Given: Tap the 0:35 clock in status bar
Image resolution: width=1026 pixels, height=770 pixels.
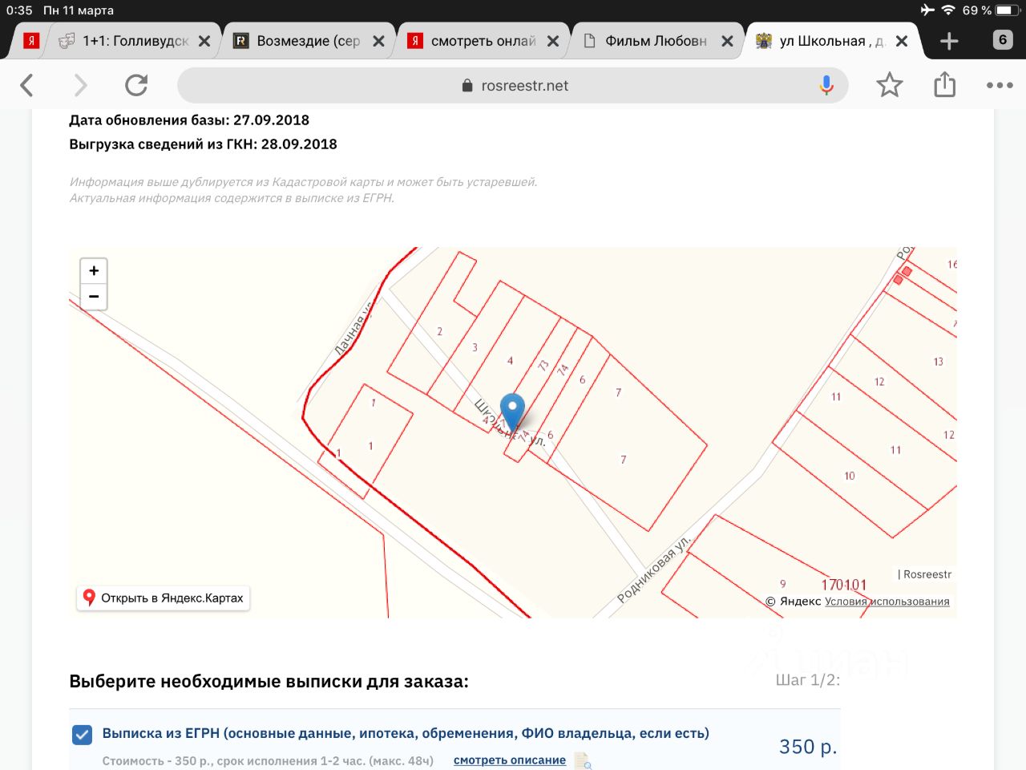Looking at the screenshot, I should (19, 10).
